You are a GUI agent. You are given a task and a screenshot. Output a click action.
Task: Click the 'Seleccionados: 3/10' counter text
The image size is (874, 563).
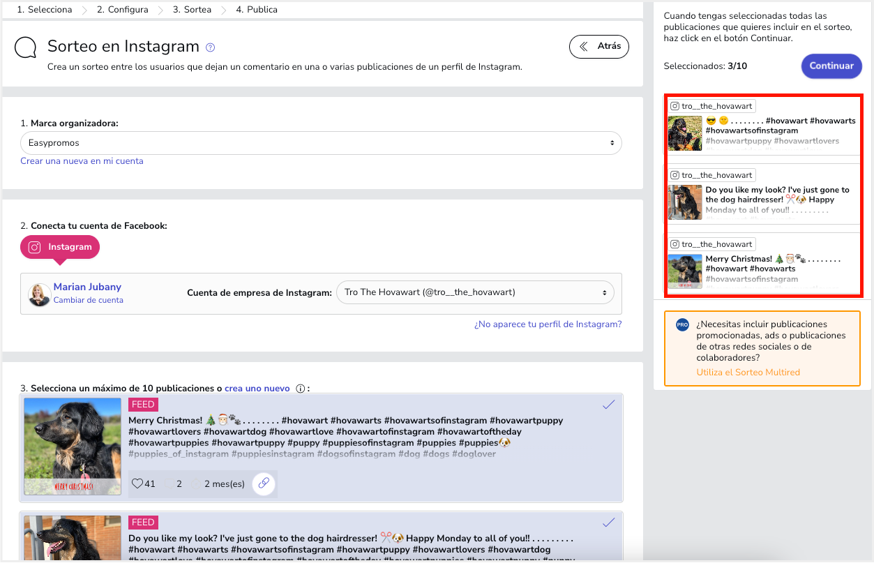(705, 66)
